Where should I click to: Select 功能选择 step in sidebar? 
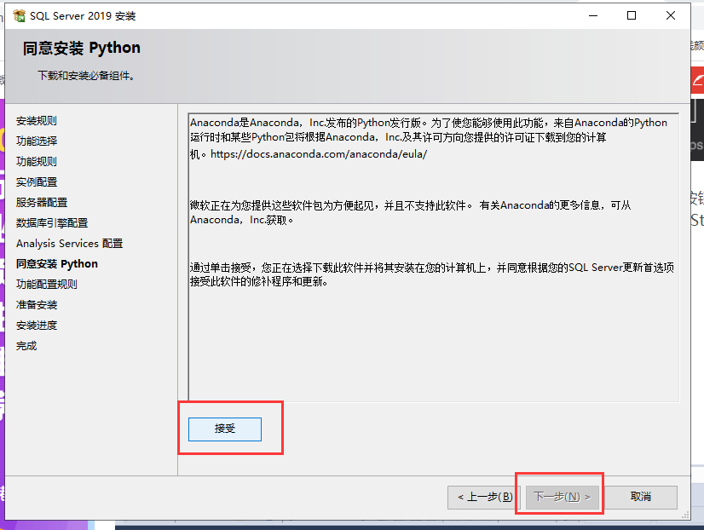(37, 141)
